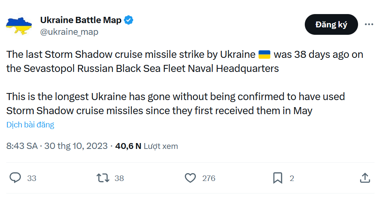Repost this tweet using retweet icon

pyautogui.click(x=103, y=178)
